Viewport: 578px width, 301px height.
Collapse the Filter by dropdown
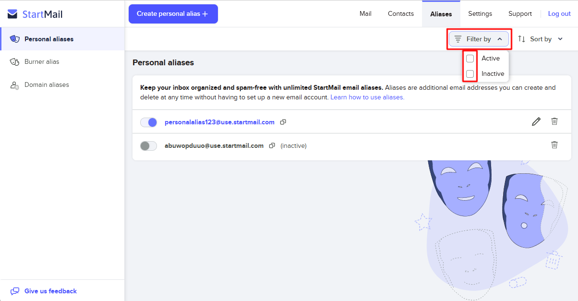(479, 39)
